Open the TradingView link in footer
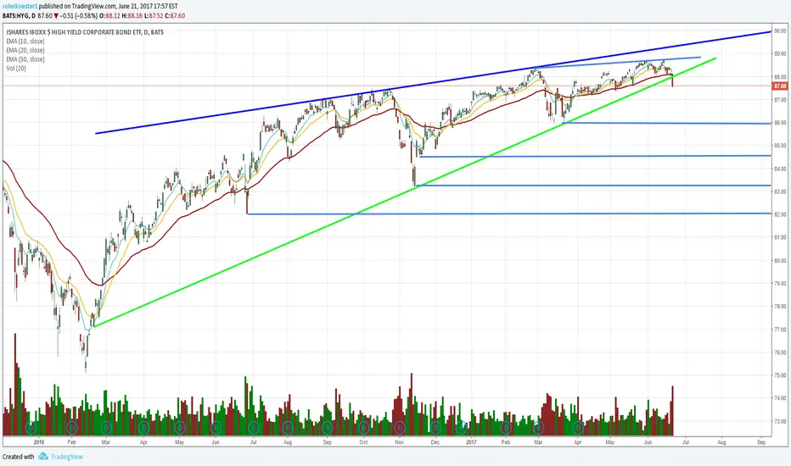 [x=66, y=457]
